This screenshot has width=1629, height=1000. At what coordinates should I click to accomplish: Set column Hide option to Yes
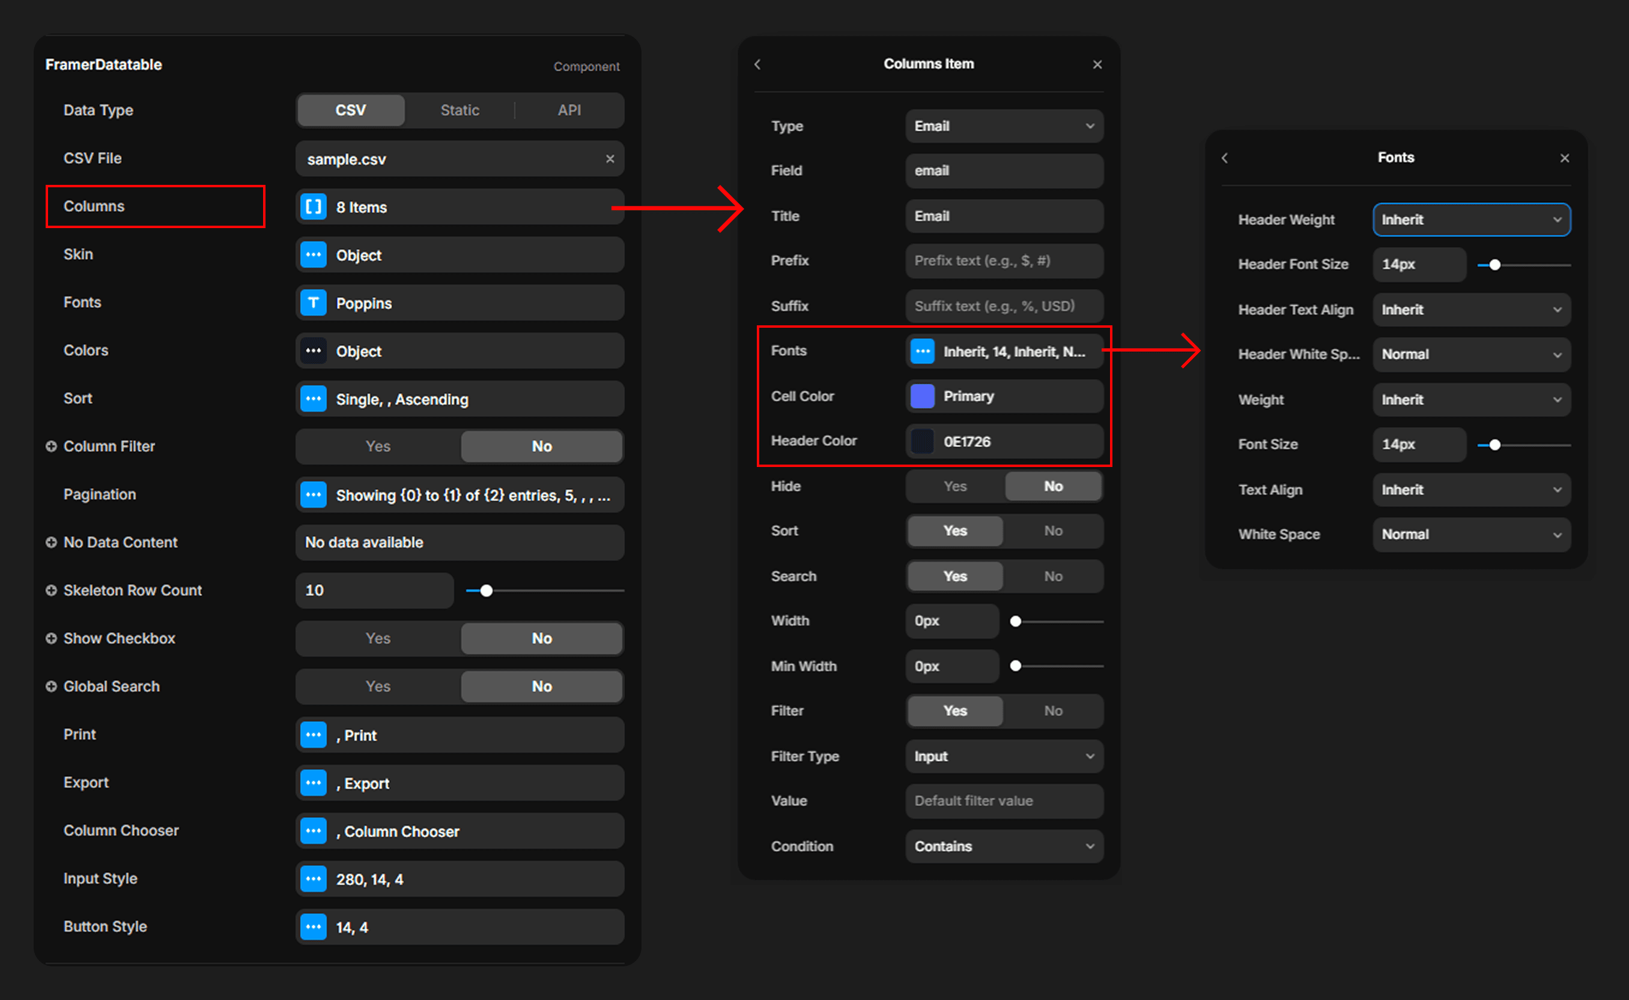point(955,486)
